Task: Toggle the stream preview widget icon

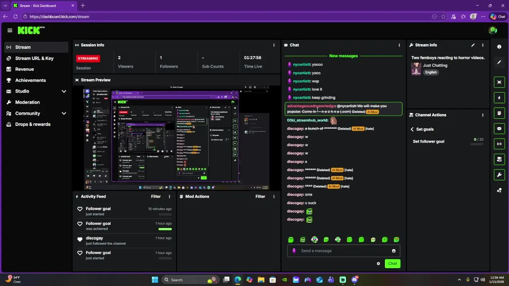Action: (499, 82)
